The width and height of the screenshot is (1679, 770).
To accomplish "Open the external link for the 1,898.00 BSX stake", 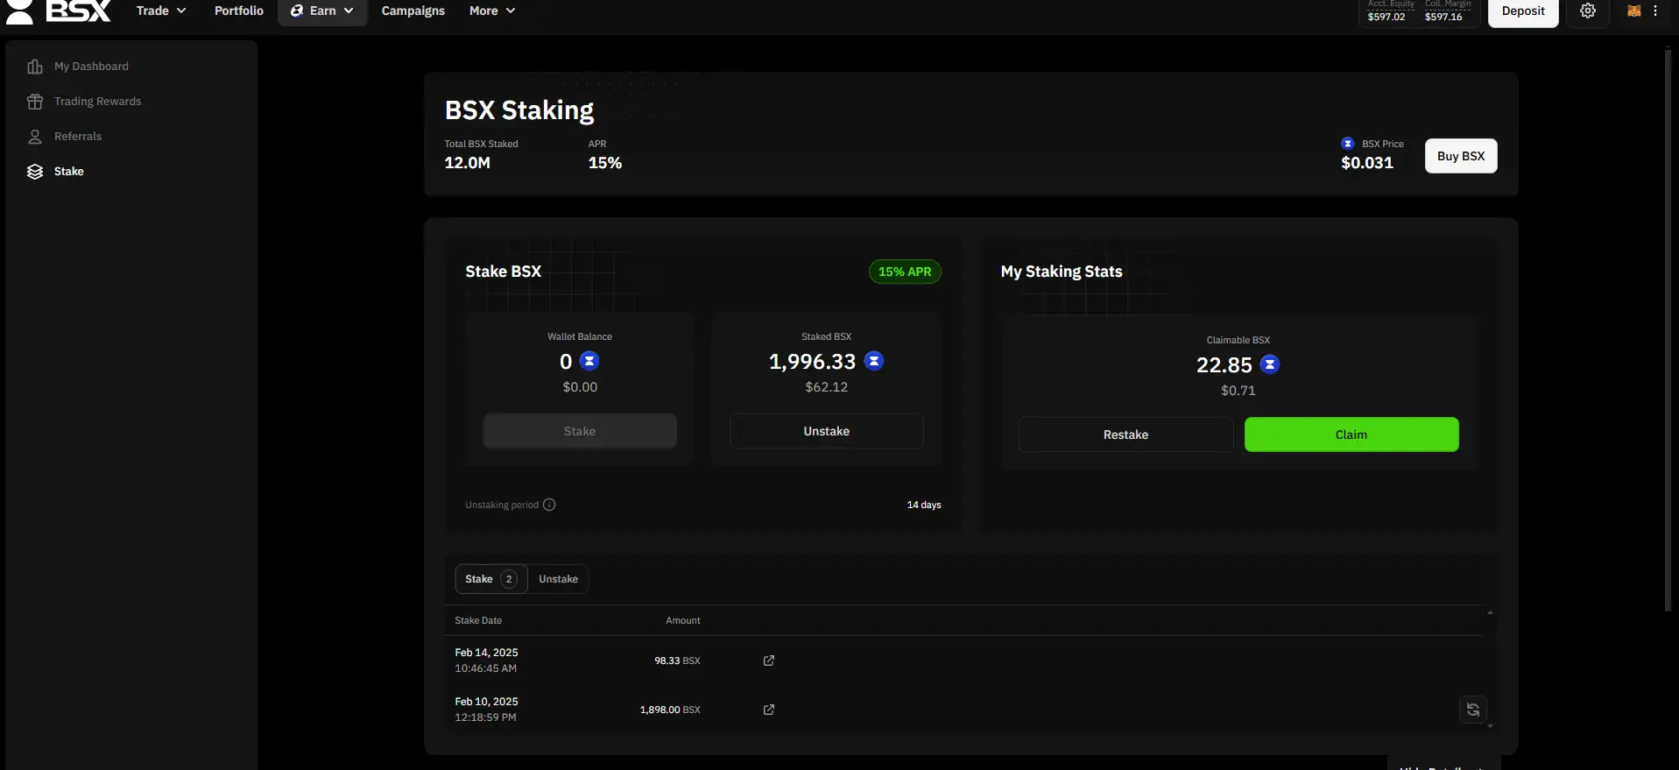I will (x=768, y=710).
